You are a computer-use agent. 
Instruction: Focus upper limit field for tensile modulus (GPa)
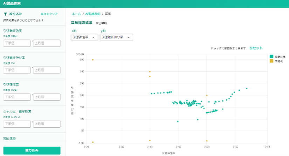47,97
